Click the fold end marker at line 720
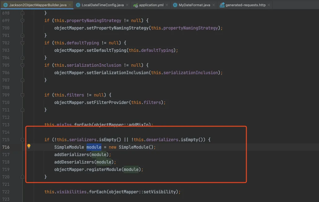Screen dimensions: 319x202 click(22, 177)
